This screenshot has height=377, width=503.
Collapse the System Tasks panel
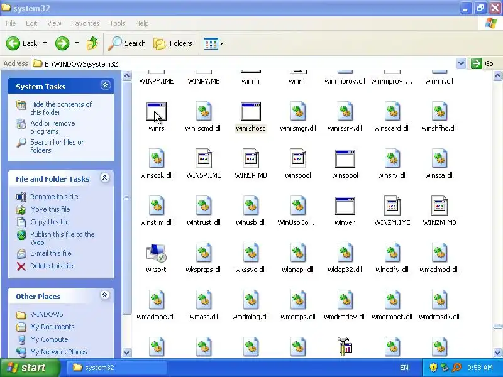click(x=105, y=85)
